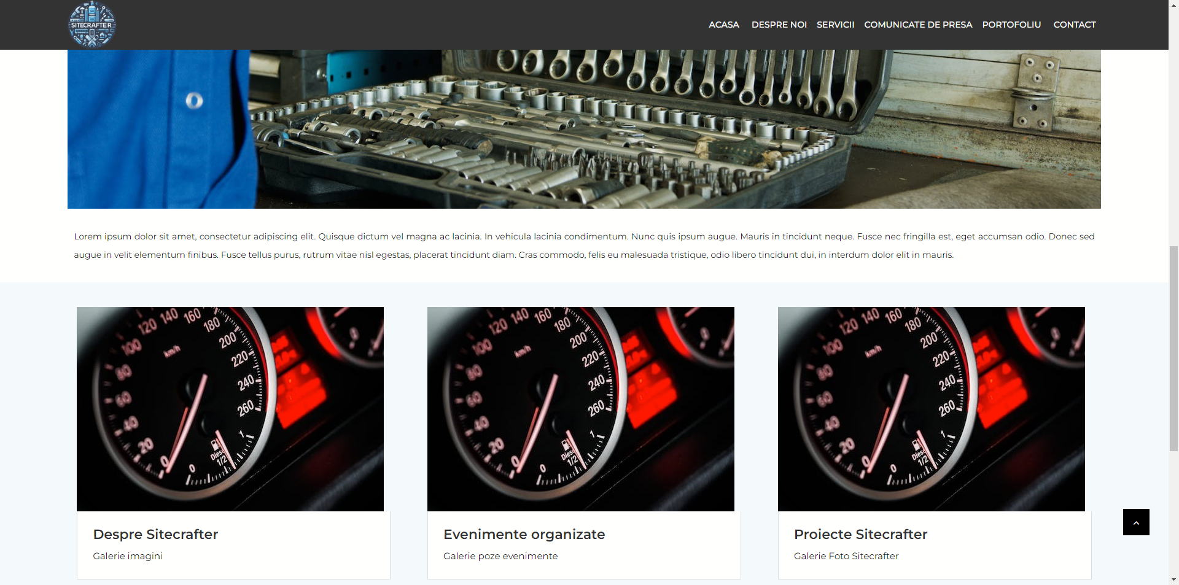Select COMUNICATE DE PRESA in navbar

pyautogui.click(x=917, y=25)
